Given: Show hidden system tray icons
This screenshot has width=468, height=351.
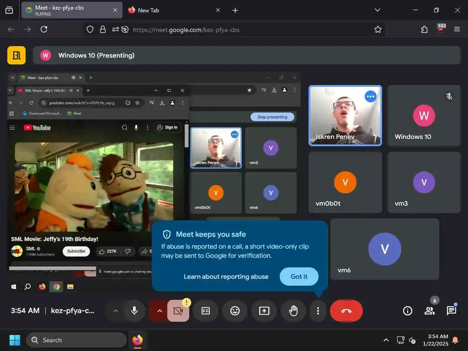Looking at the screenshot, I should point(386,340).
